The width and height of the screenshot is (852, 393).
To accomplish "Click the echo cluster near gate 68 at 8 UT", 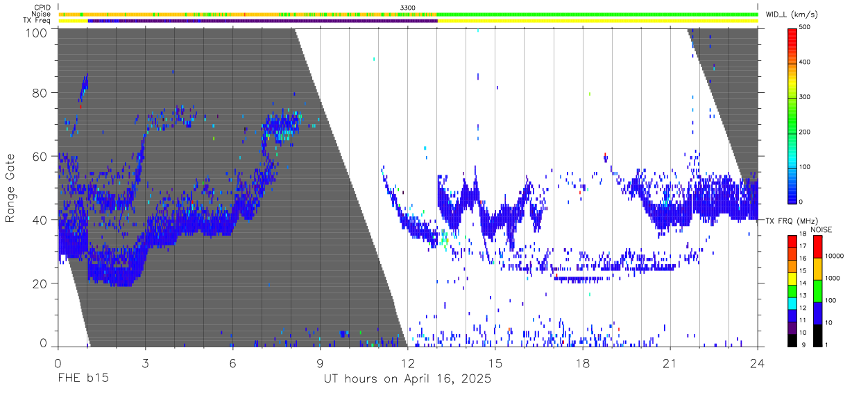I will [x=280, y=127].
